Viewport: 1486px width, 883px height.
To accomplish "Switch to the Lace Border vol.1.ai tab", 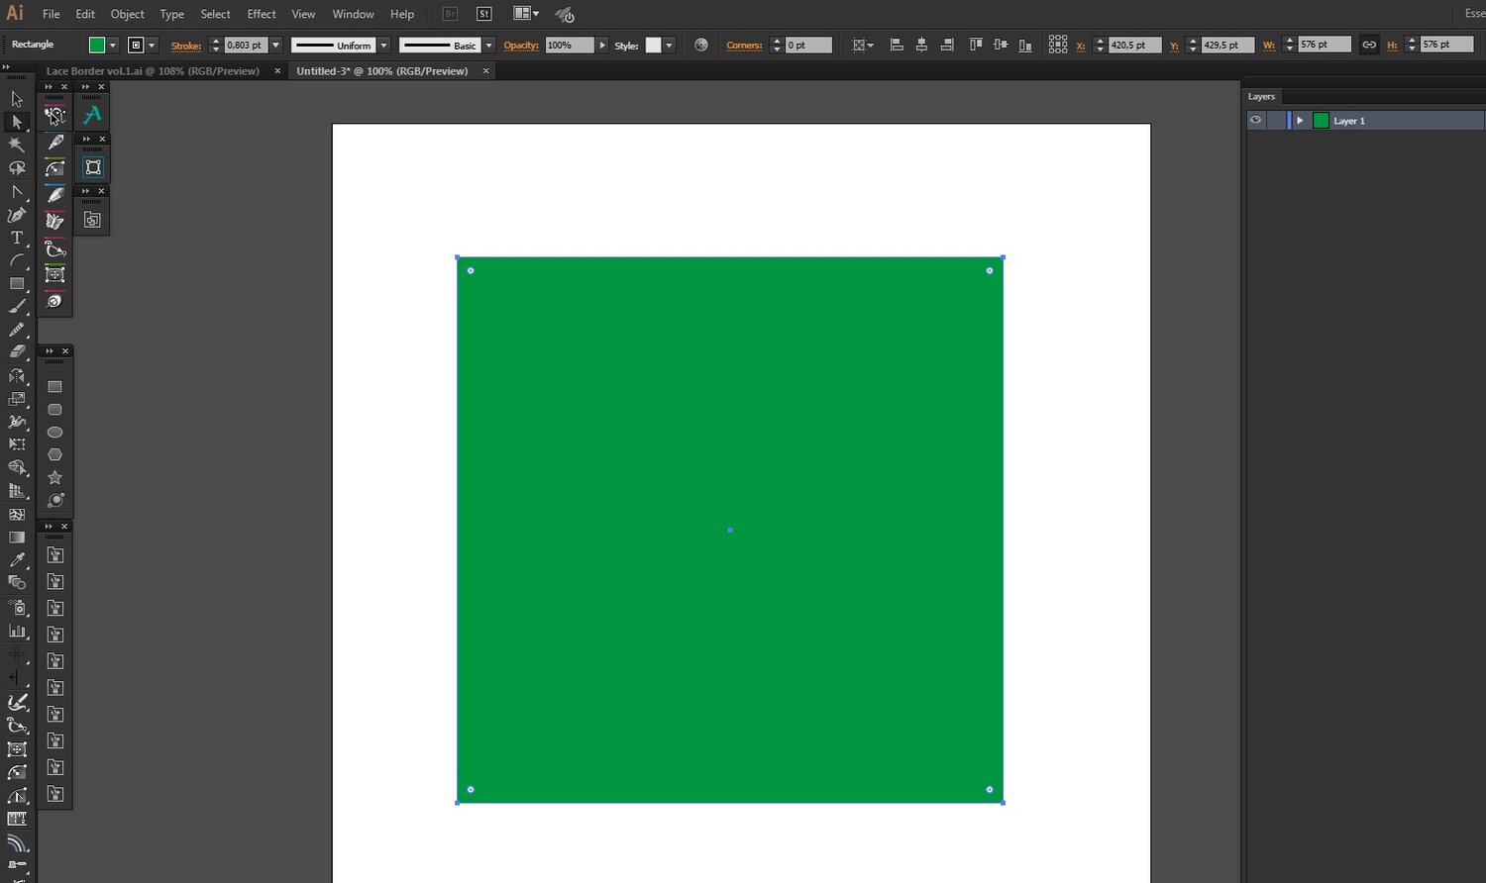I will pyautogui.click(x=153, y=71).
